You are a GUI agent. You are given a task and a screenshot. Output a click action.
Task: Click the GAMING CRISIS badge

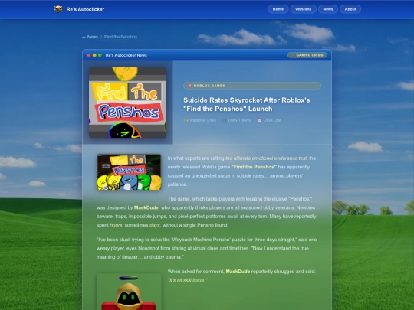click(307, 55)
